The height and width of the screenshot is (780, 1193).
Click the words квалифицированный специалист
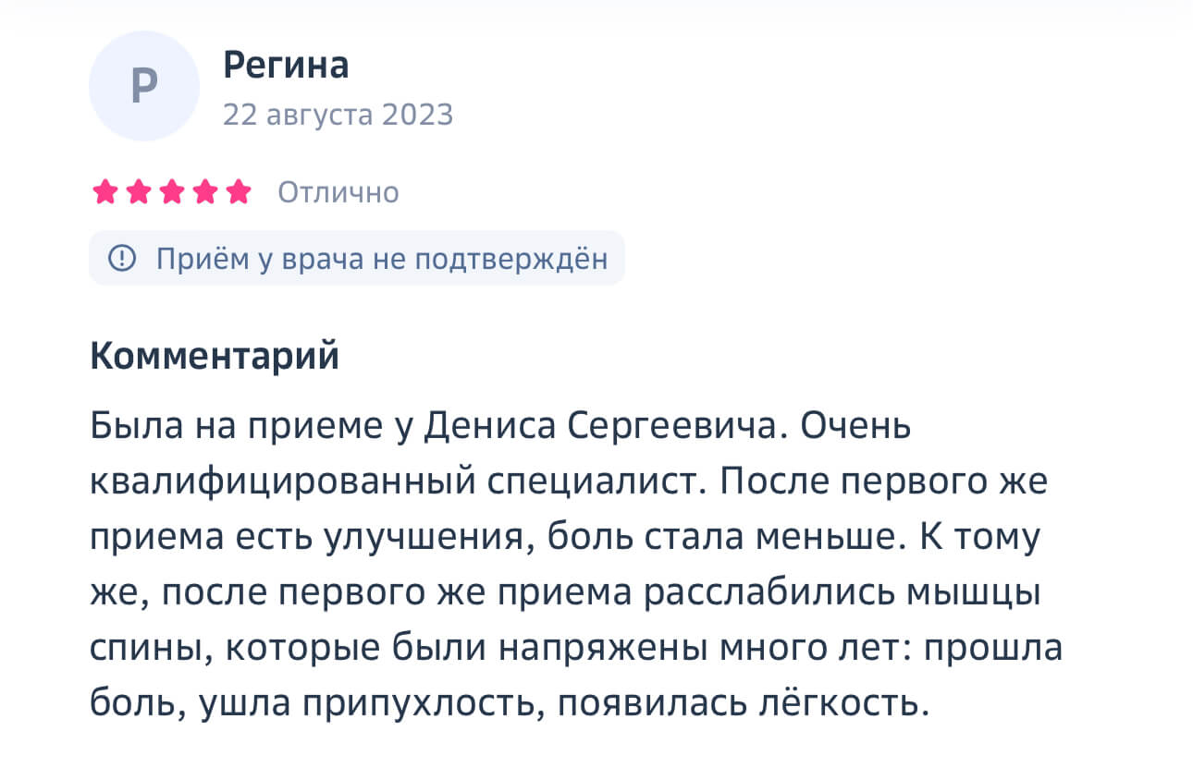pos(398,483)
